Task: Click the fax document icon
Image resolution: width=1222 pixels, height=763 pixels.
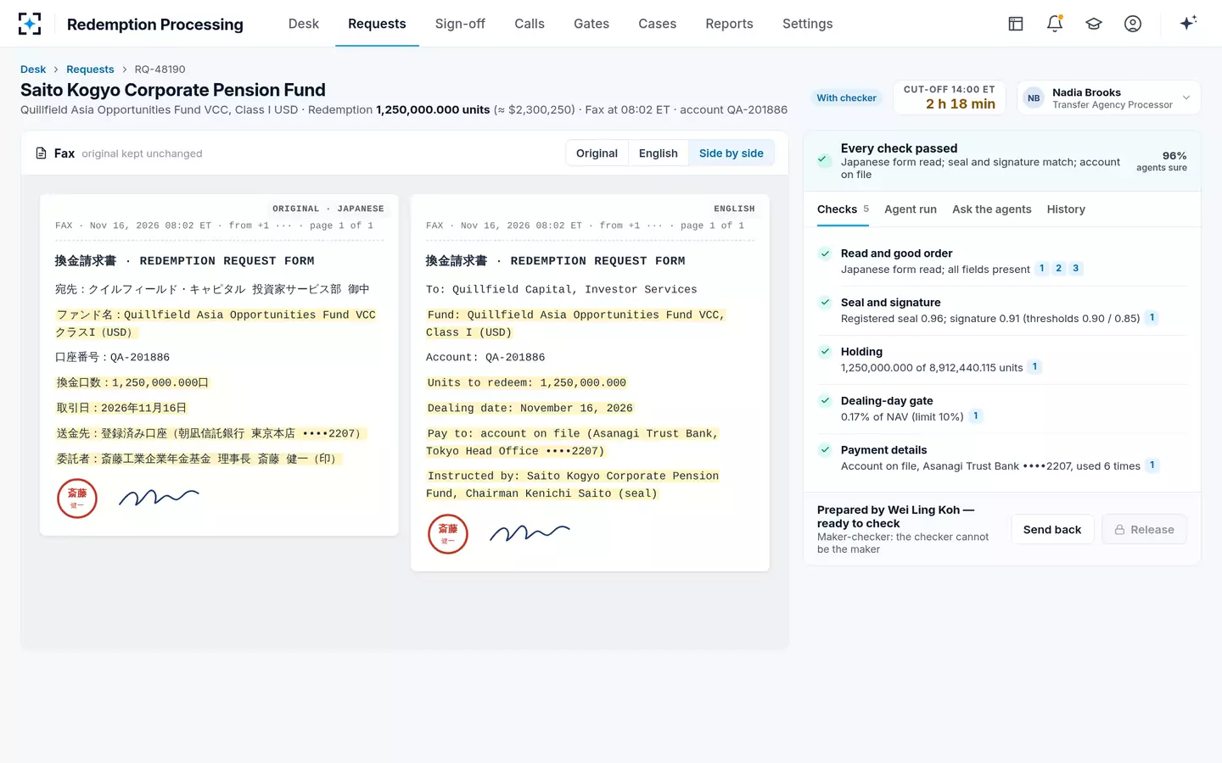Action: 41,153
